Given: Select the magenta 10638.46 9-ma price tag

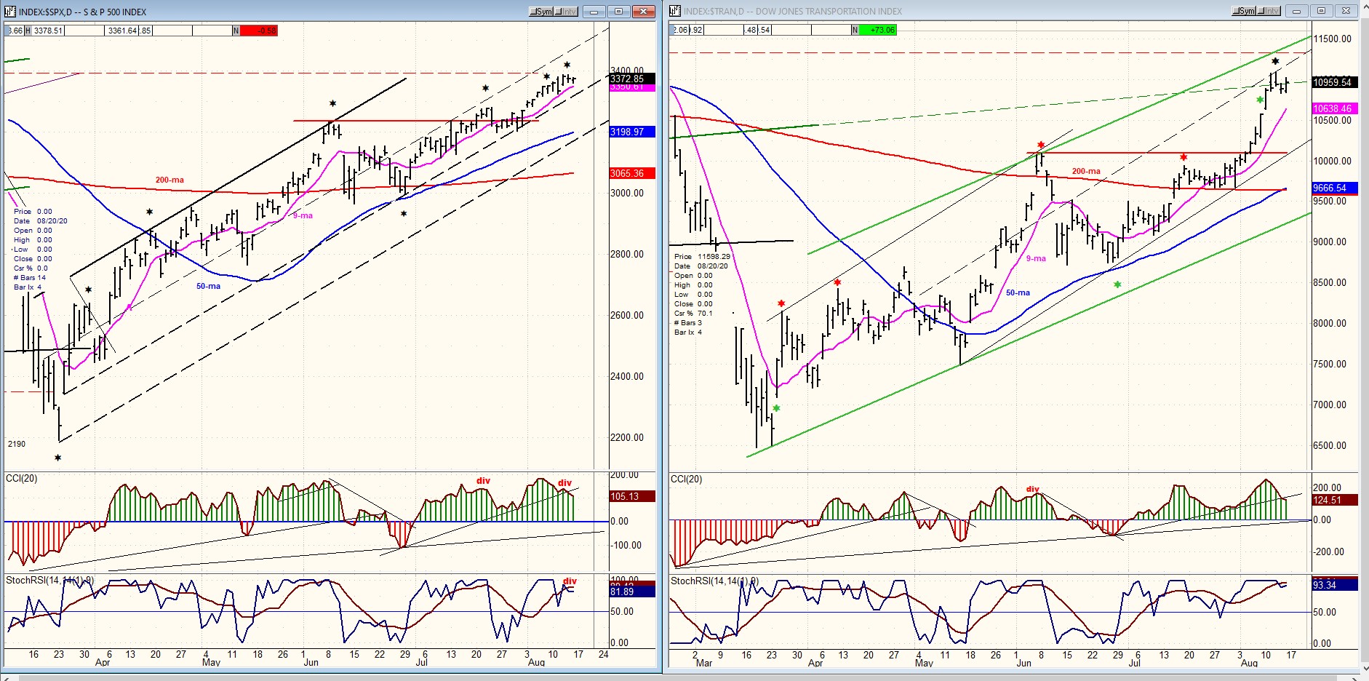Looking at the screenshot, I should pos(1334,108).
